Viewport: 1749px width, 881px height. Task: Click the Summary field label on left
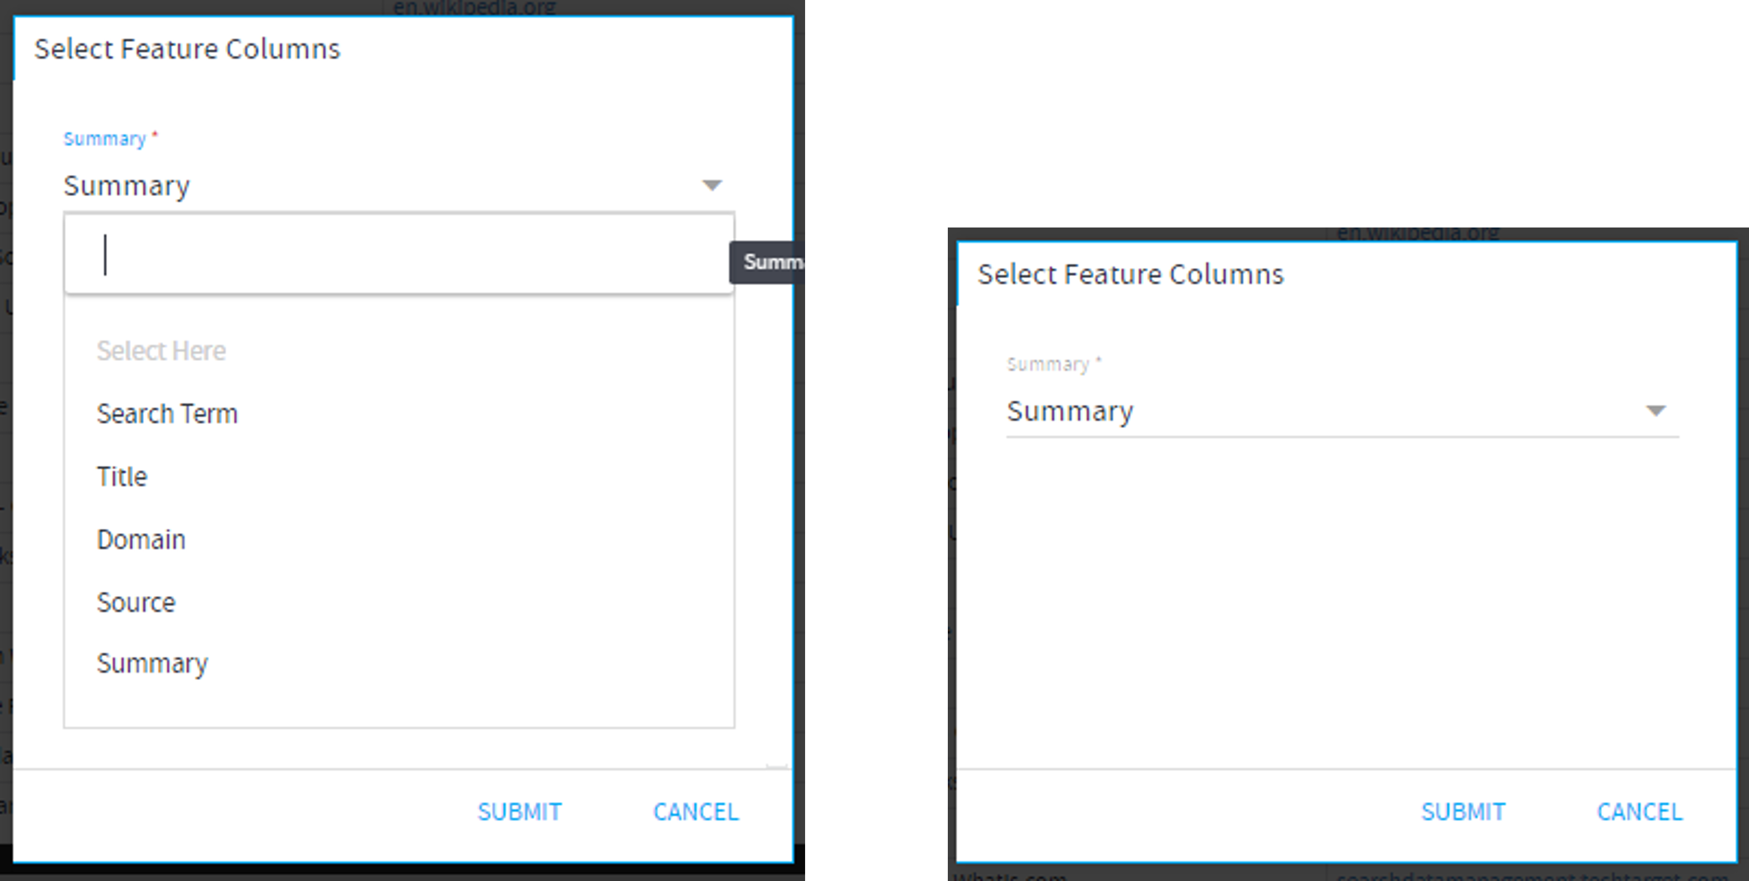tap(105, 139)
